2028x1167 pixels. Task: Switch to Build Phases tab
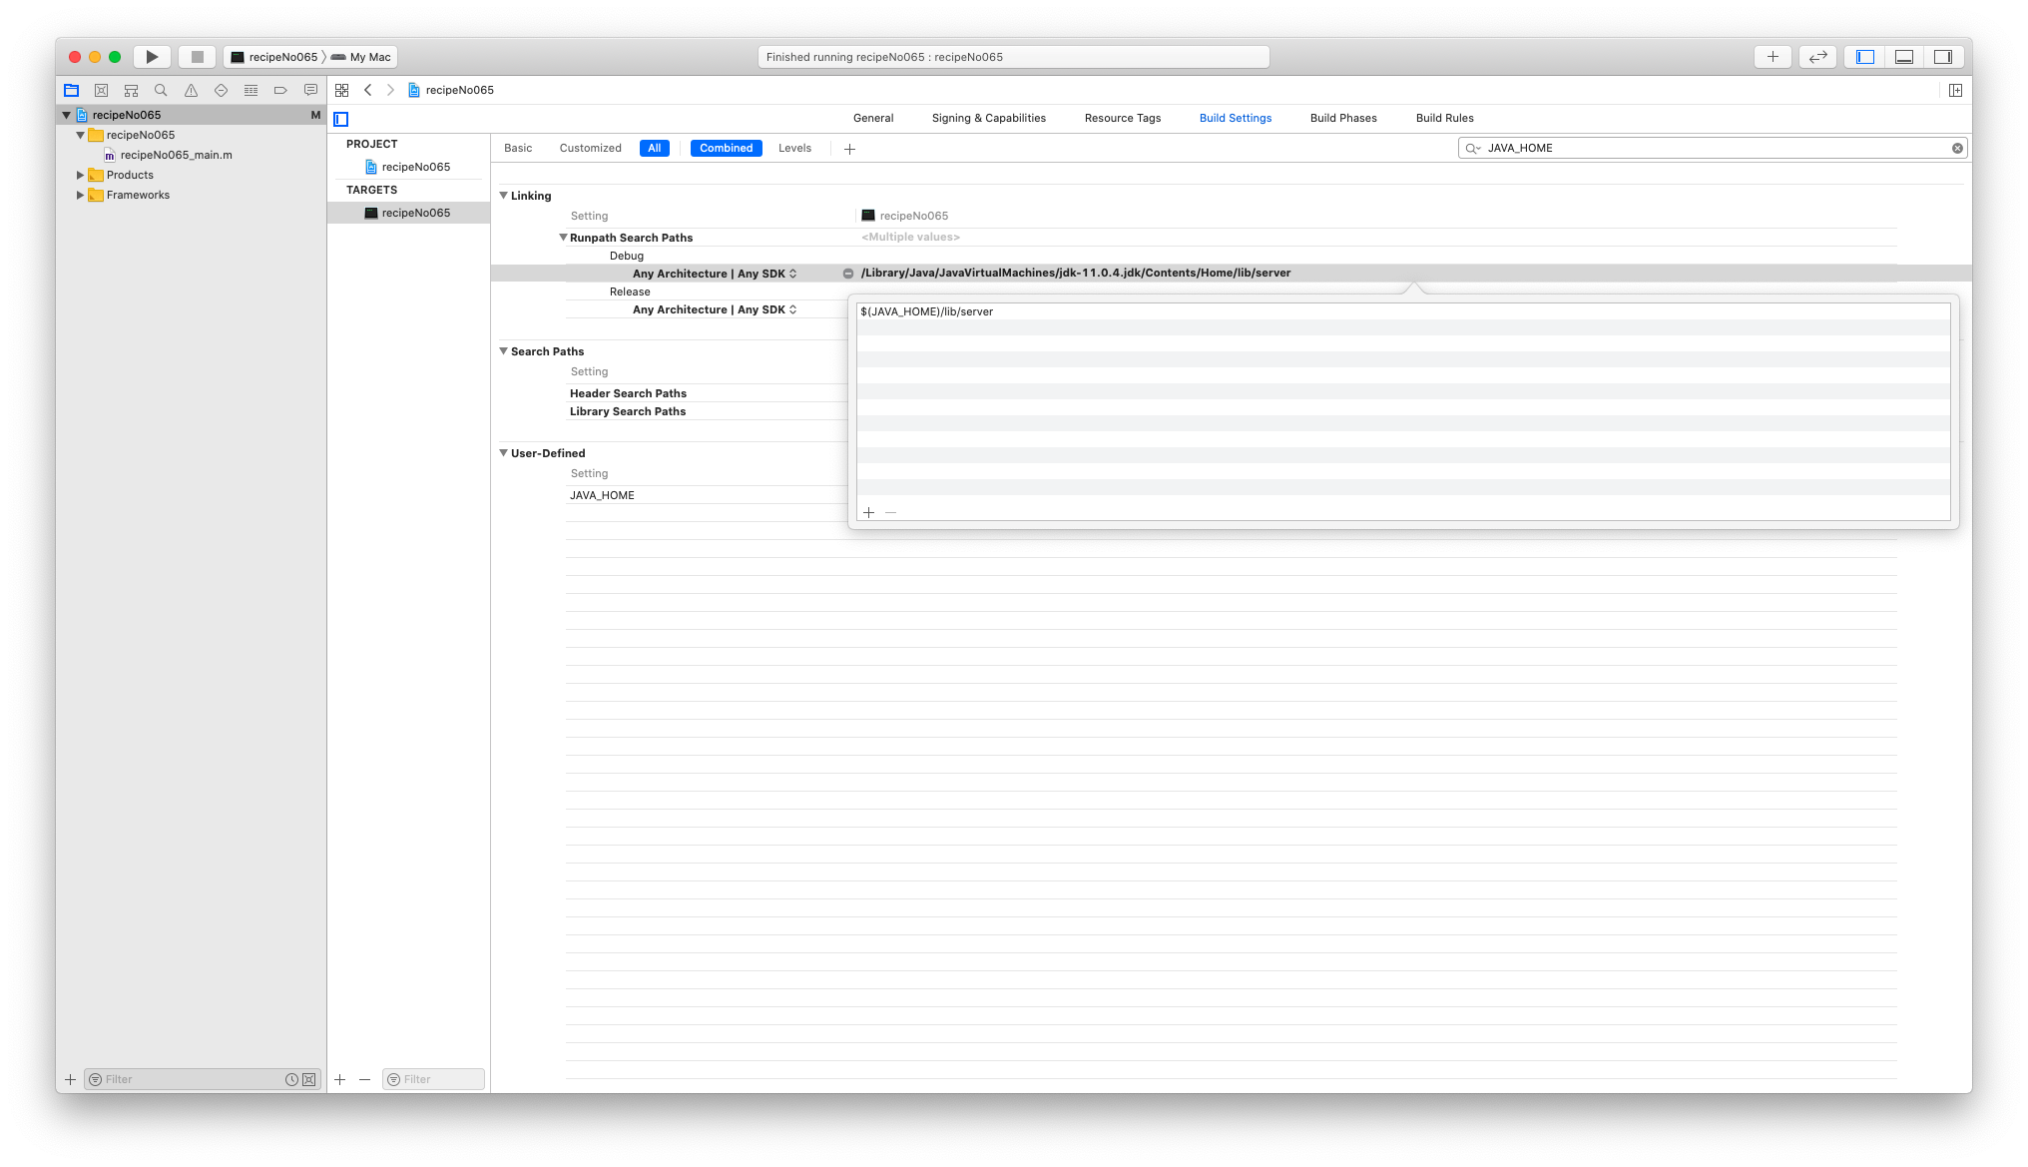coord(1343,118)
